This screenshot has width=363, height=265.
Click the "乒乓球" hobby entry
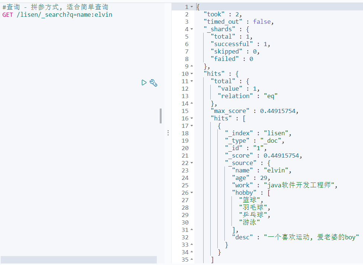tap(255, 215)
